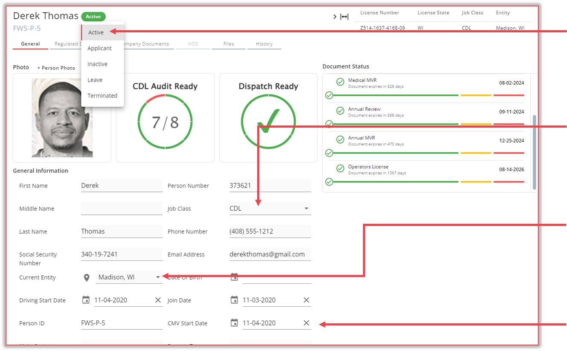Screen dimensions: 567x351
Task: Clear the CMV Start Date using the X icon
Action: click(306, 322)
